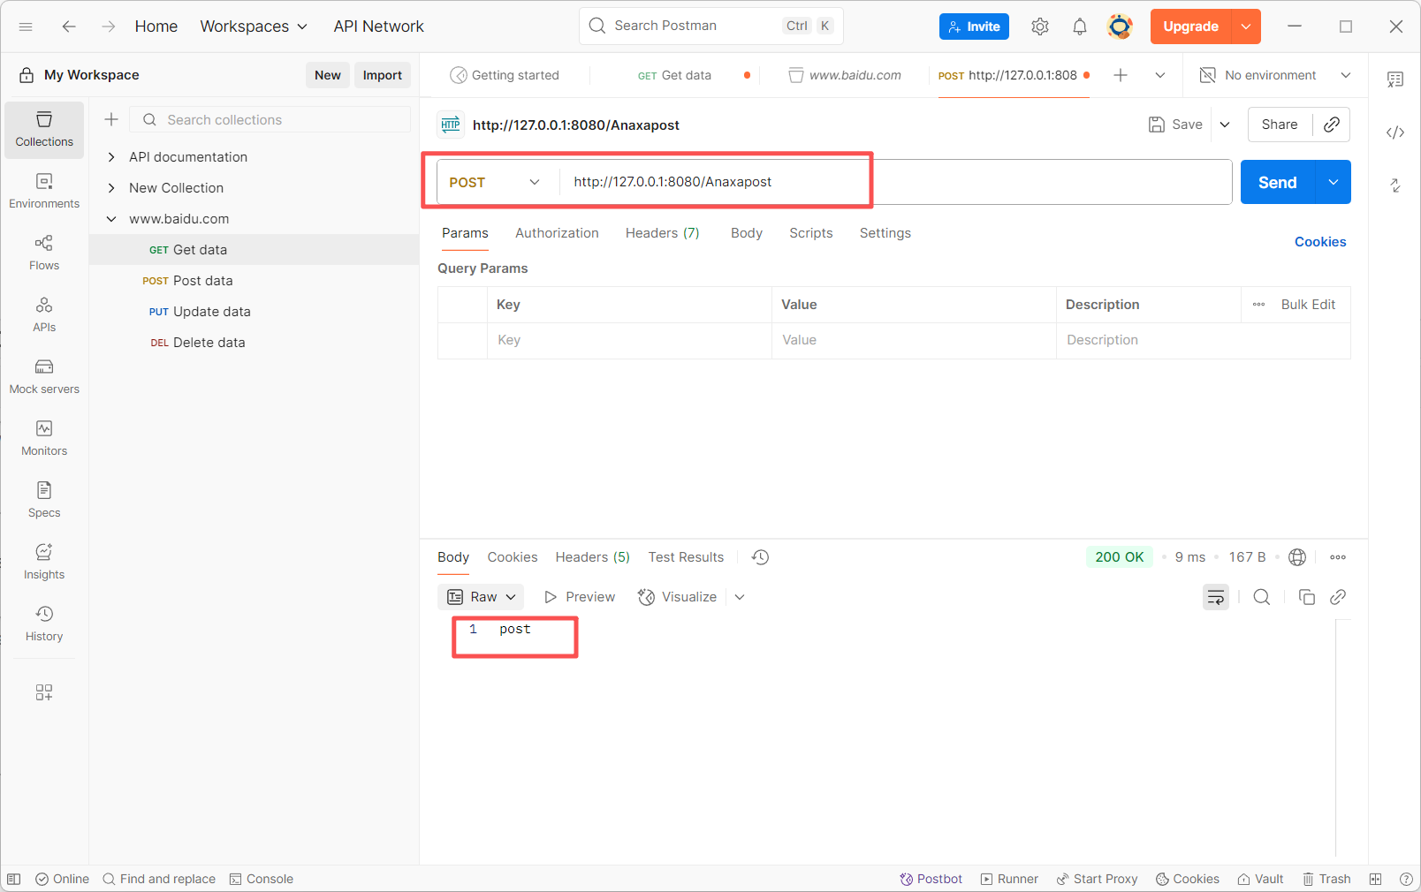The height and width of the screenshot is (892, 1421).
Task: Open help icon in status bar
Action: click(x=1406, y=879)
